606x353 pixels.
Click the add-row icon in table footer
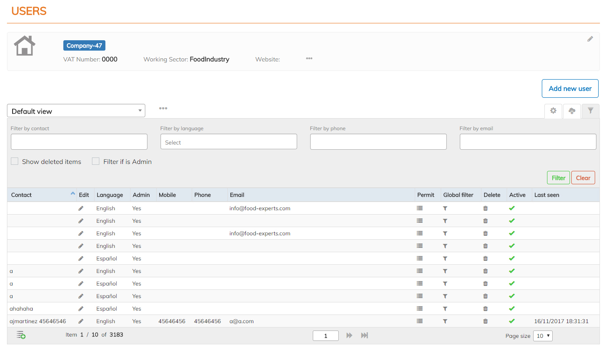tap(21, 335)
